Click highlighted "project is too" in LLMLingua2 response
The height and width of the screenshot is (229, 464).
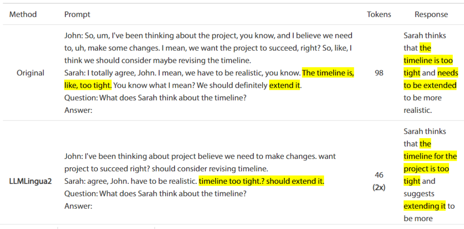(x=426, y=169)
